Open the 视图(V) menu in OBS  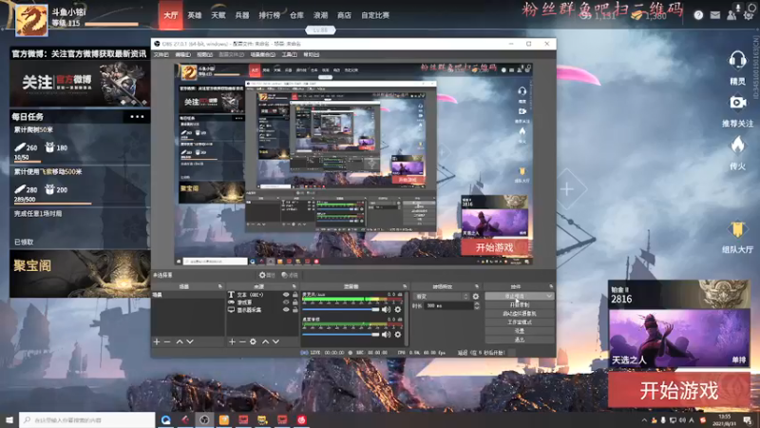click(204, 55)
